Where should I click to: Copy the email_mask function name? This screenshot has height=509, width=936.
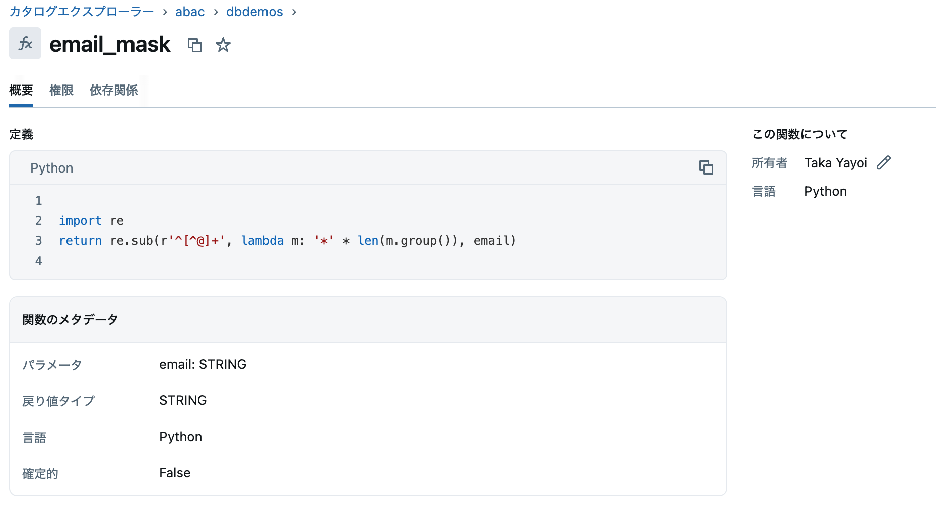click(x=195, y=45)
